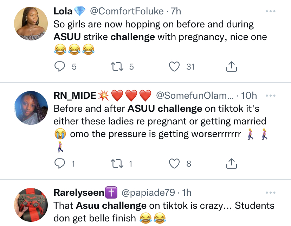Viewport: 291px width, 226px height.
Task: Like RN_MIDE's tweet with 8 likes
Action: [x=174, y=163]
